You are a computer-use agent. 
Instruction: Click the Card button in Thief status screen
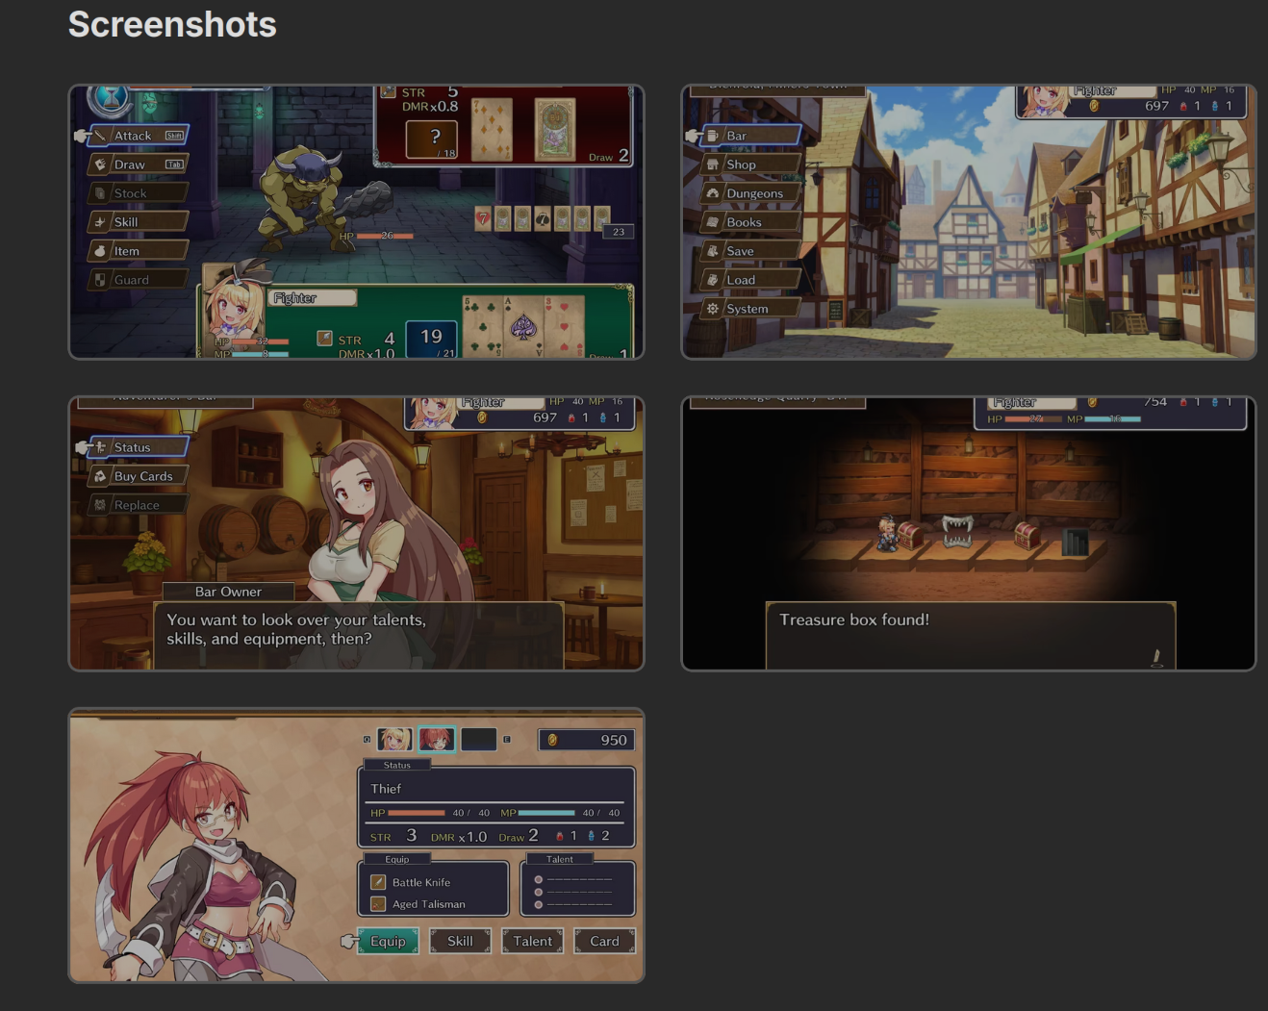(x=604, y=941)
